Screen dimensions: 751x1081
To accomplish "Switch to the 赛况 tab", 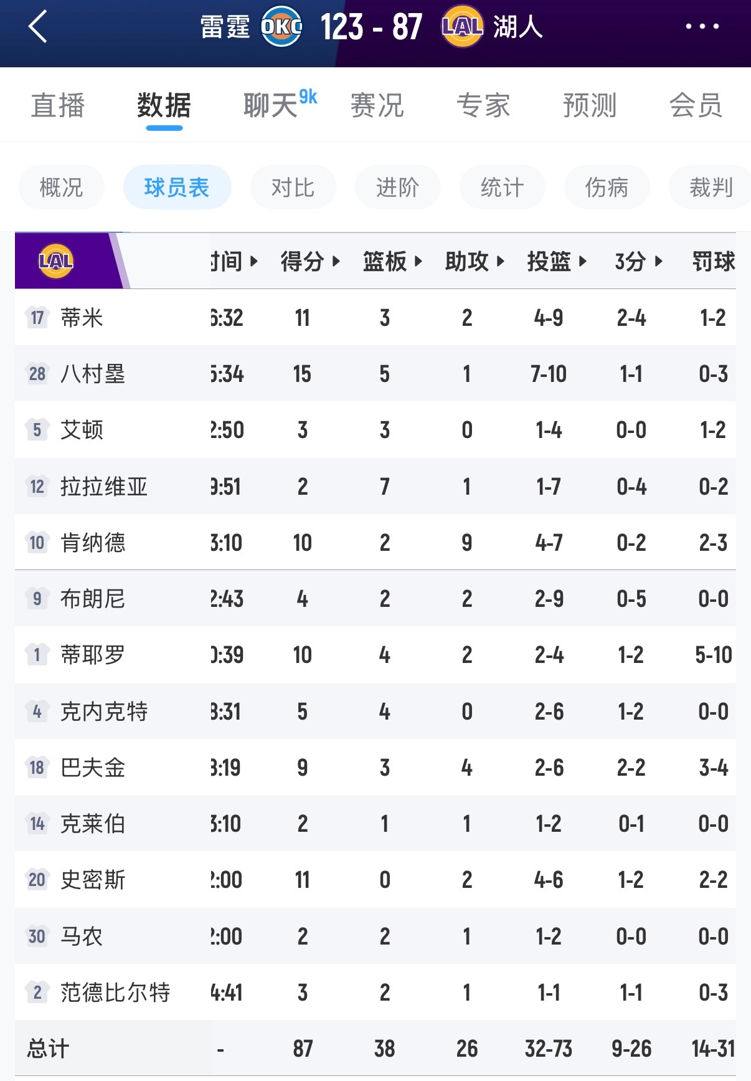I will pyautogui.click(x=377, y=105).
